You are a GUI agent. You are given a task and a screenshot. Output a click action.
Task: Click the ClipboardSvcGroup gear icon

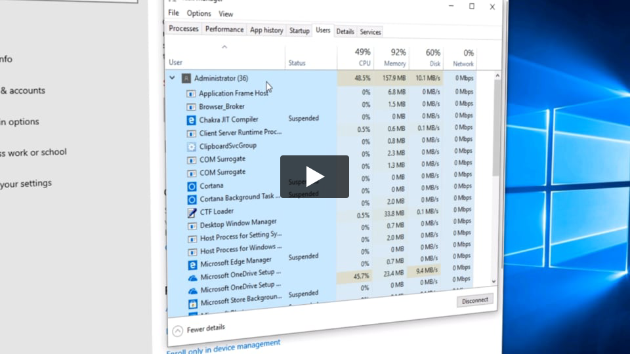pos(192,147)
